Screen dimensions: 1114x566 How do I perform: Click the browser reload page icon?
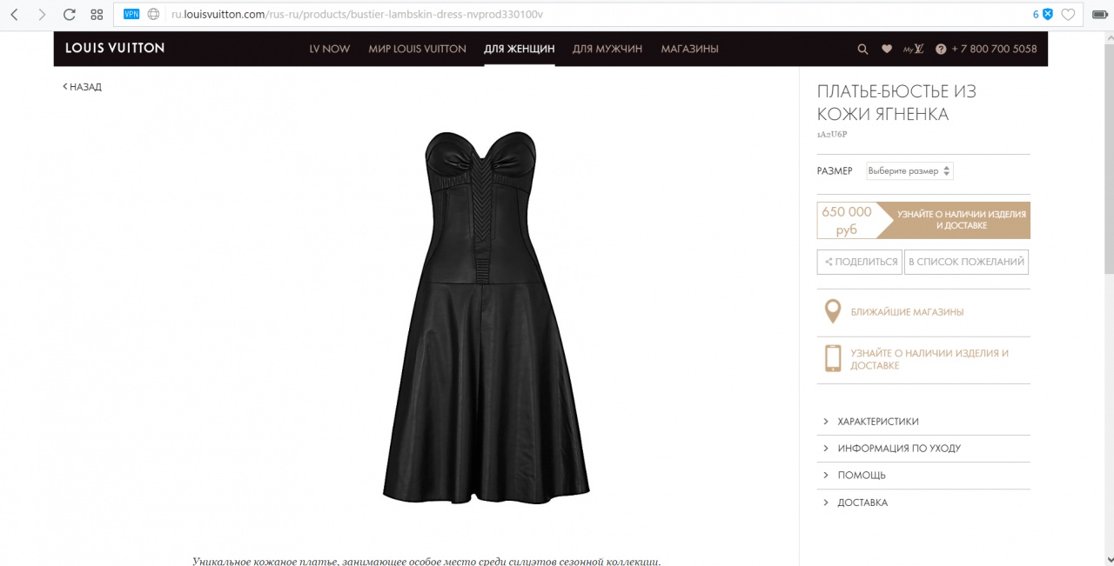tap(70, 15)
